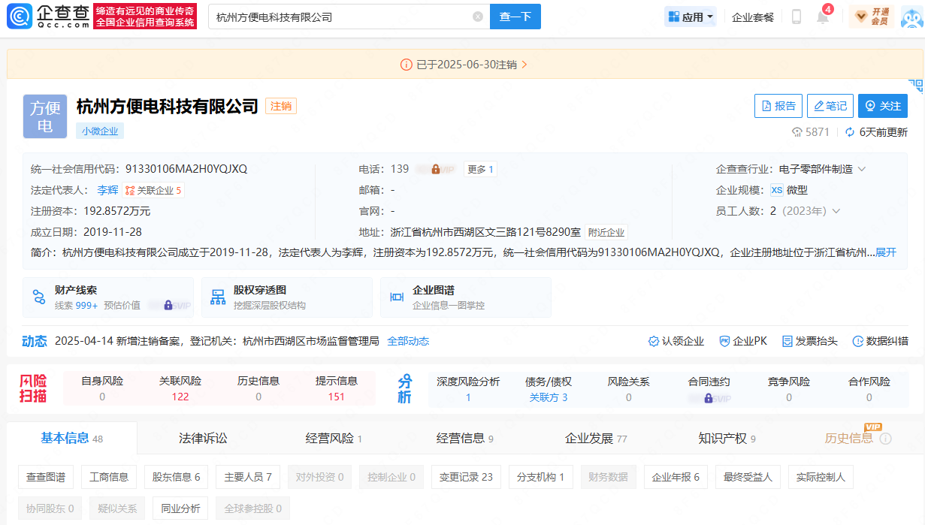Switch to 法律诉讼 tab
This screenshot has width=925, height=525.
[203, 438]
